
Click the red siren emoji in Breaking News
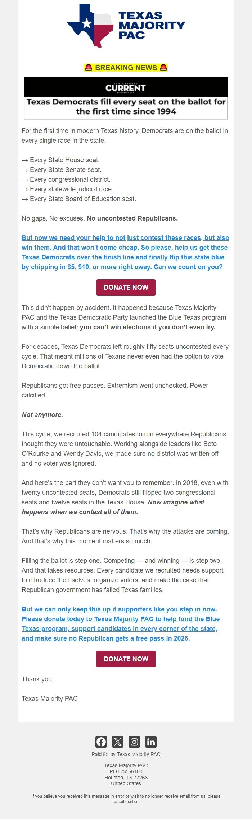click(89, 67)
